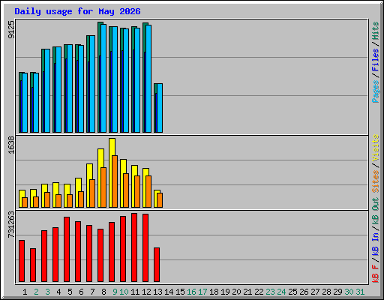Click the day 12 orange sites bar

[x=148, y=191]
